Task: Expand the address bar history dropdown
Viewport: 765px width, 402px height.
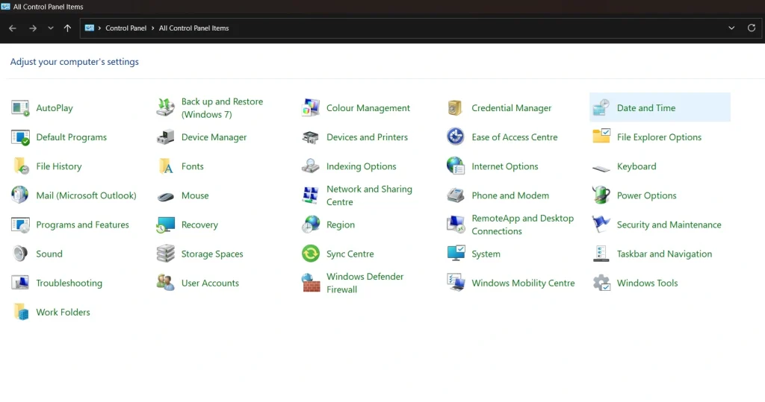Action: tap(731, 28)
